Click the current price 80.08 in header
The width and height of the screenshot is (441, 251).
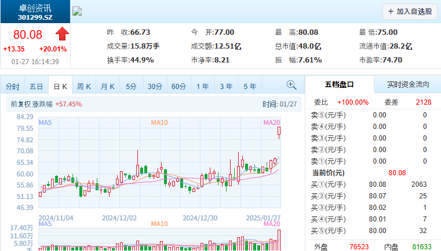(28, 35)
